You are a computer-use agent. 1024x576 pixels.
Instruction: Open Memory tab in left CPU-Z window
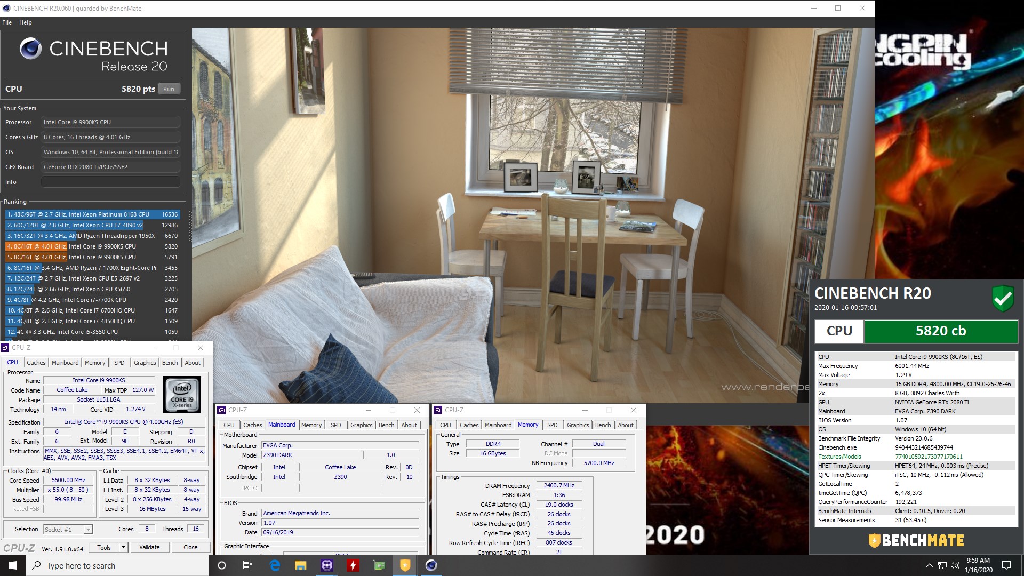[x=95, y=363]
